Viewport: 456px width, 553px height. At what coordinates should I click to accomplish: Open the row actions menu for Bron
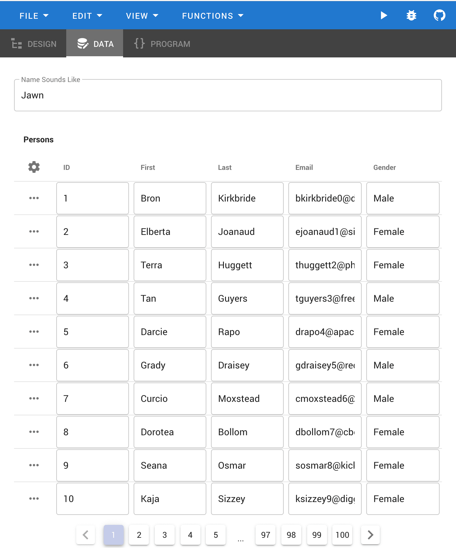click(34, 198)
